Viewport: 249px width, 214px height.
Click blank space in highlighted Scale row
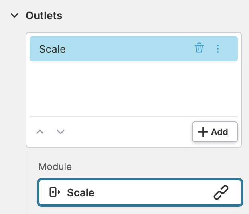click(132, 49)
